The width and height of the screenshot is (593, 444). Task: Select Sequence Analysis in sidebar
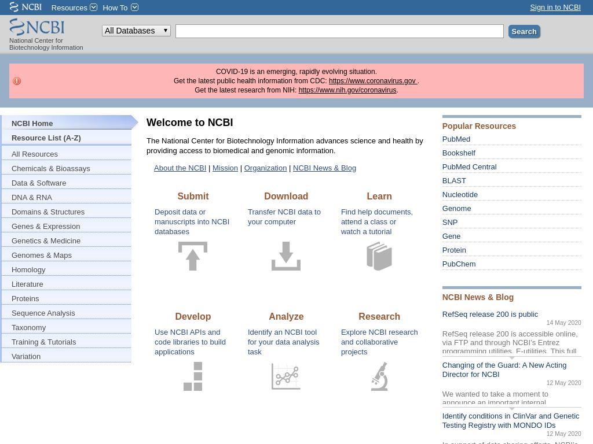point(43,313)
